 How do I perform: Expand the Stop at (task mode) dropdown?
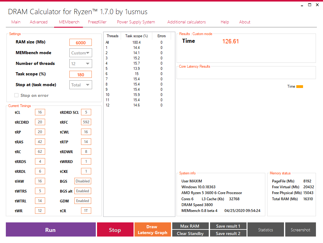click(80, 85)
